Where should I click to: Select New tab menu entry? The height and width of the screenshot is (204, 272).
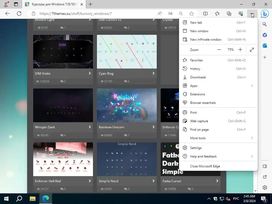click(x=218, y=22)
